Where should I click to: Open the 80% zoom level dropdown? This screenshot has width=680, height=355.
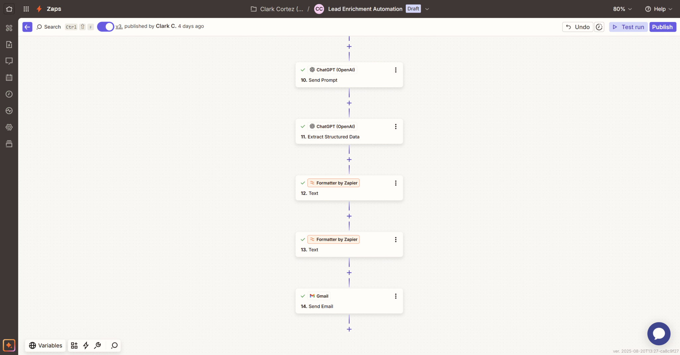pyautogui.click(x=622, y=9)
